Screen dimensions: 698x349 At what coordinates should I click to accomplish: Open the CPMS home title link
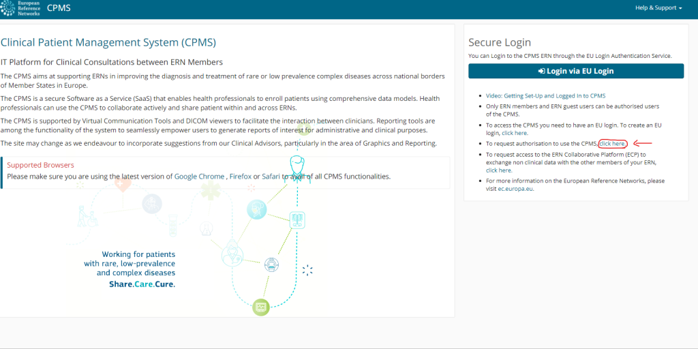59,8
